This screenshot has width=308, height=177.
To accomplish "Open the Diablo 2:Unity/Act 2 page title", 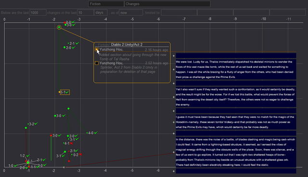I will (127, 45).
